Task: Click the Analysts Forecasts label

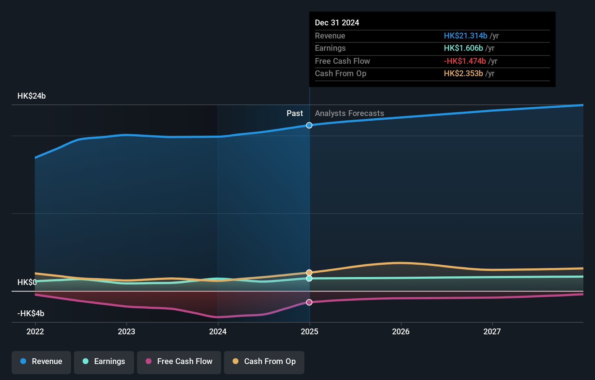Action: (349, 113)
